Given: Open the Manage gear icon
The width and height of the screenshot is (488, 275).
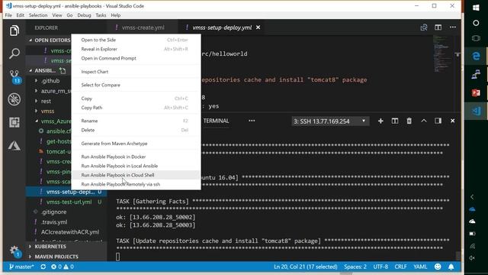Looking at the screenshot, I should click(14, 251).
